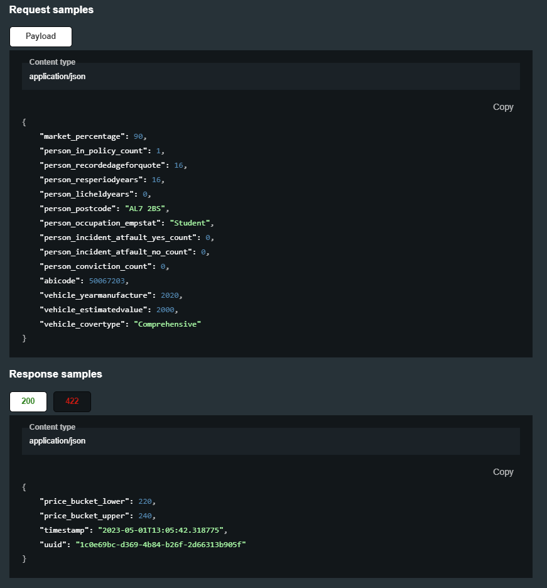Copy the 200 response body
547x588 pixels.
point(502,472)
